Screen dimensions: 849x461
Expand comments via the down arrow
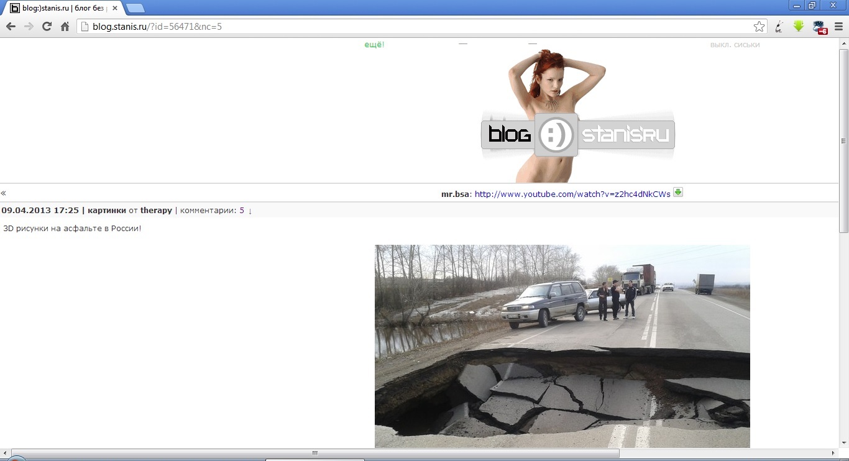tap(249, 211)
